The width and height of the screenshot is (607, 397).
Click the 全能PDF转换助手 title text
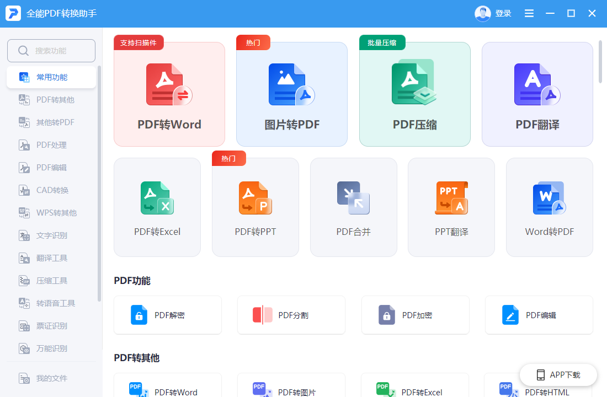[62, 14]
